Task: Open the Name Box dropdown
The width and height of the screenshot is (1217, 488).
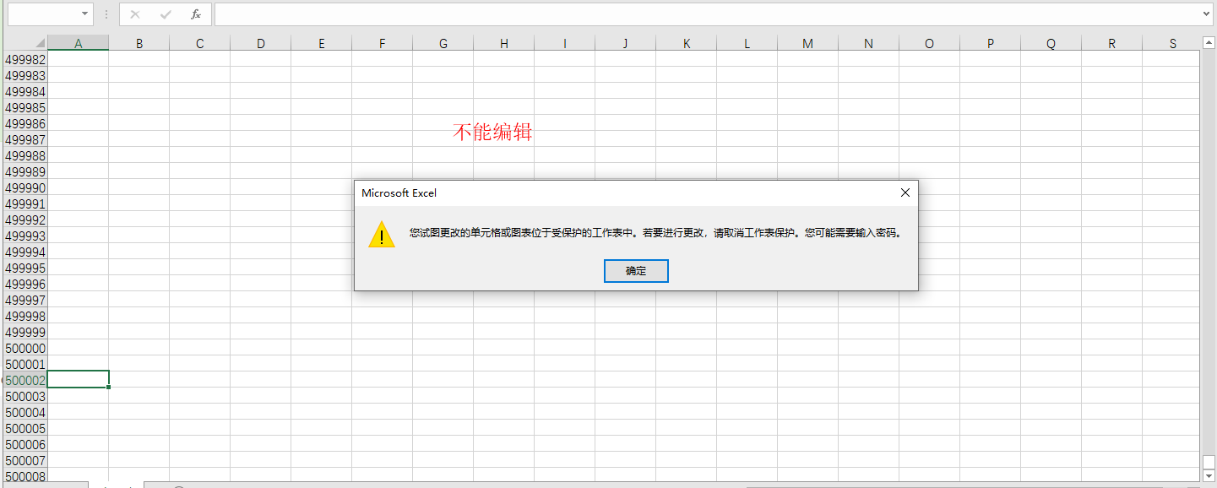Action: click(84, 14)
